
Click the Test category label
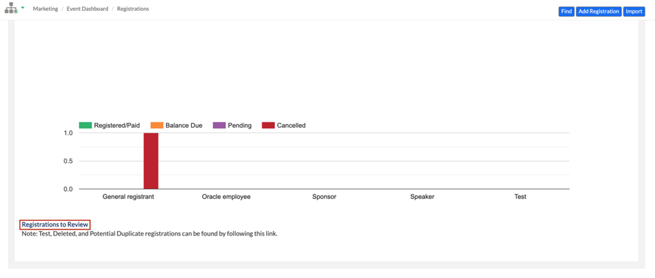(520, 197)
